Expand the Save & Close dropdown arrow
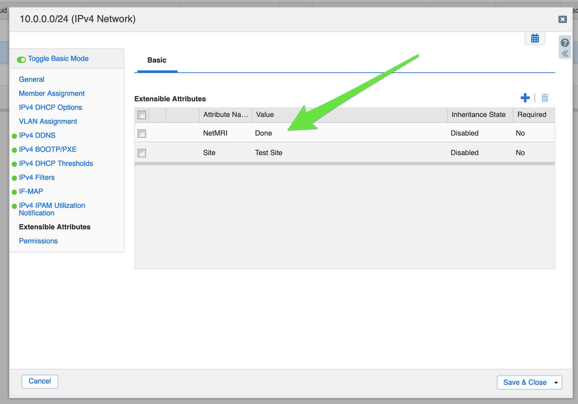Viewport: 578px width, 404px height. [x=556, y=383]
